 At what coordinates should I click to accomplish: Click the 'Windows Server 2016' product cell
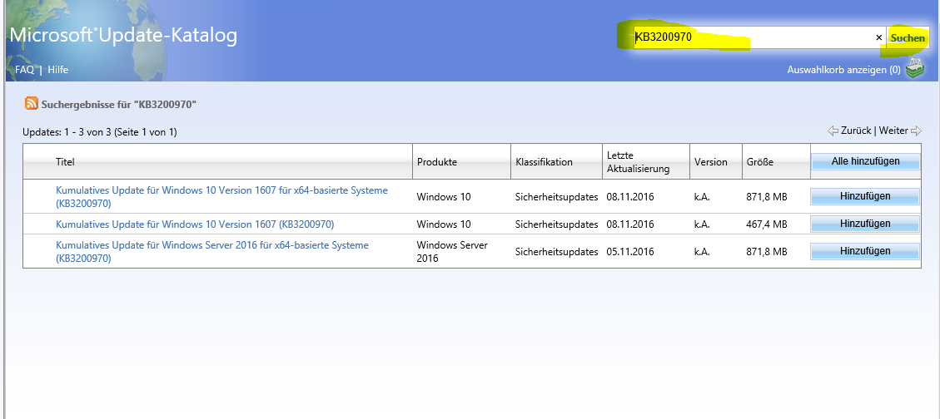(x=452, y=251)
